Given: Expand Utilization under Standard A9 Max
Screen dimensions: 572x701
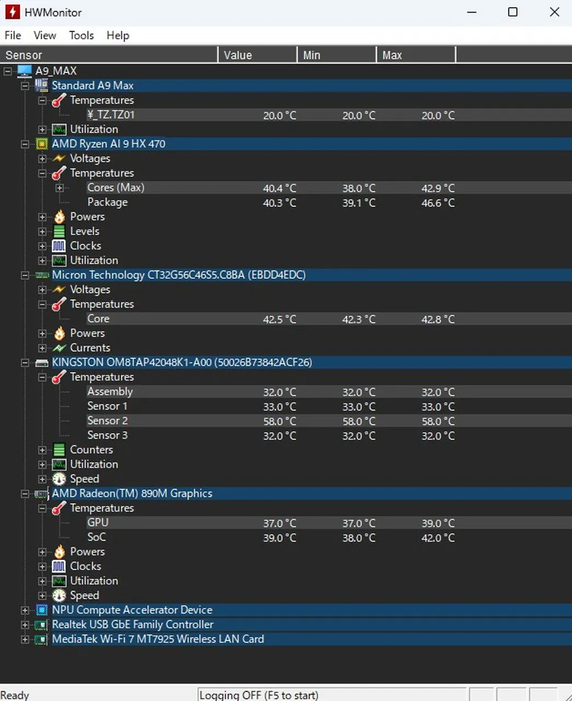Looking at the screenshot, I should point(42,129).
